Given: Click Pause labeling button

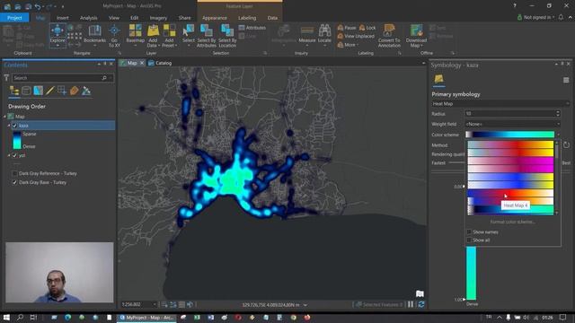Looking at the screenshot, I should (347, 28).
